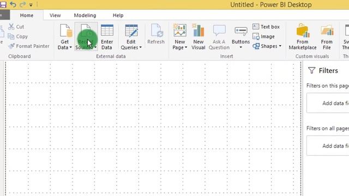Click the Edit Queries icon
The width and height of the screenshot is (349, 196).
(131, 30)
